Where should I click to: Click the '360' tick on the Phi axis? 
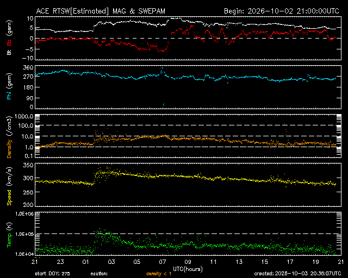[x=28, y=68]
